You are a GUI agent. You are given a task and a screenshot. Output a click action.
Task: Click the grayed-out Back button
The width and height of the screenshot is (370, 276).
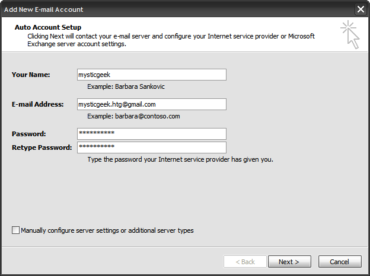(245, 261)
